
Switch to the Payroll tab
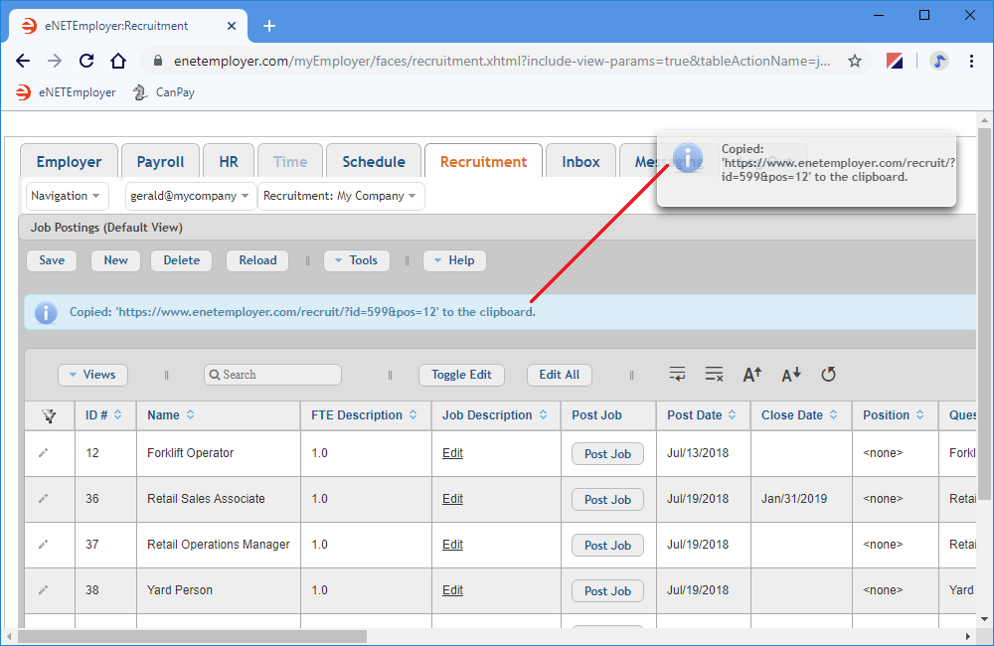[160, 162]
